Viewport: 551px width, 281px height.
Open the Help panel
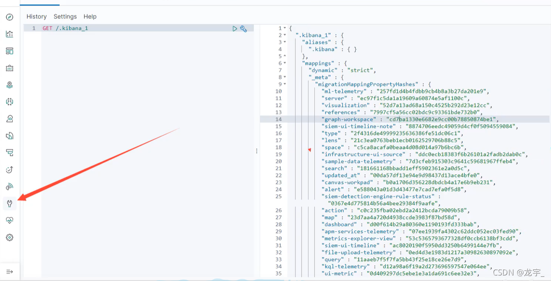pyautogui.click(x=90, y=17)
